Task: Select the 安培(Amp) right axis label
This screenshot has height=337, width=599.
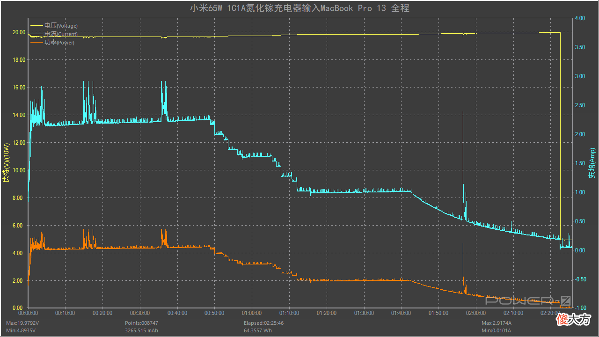Action: click(x=592, y=162)
